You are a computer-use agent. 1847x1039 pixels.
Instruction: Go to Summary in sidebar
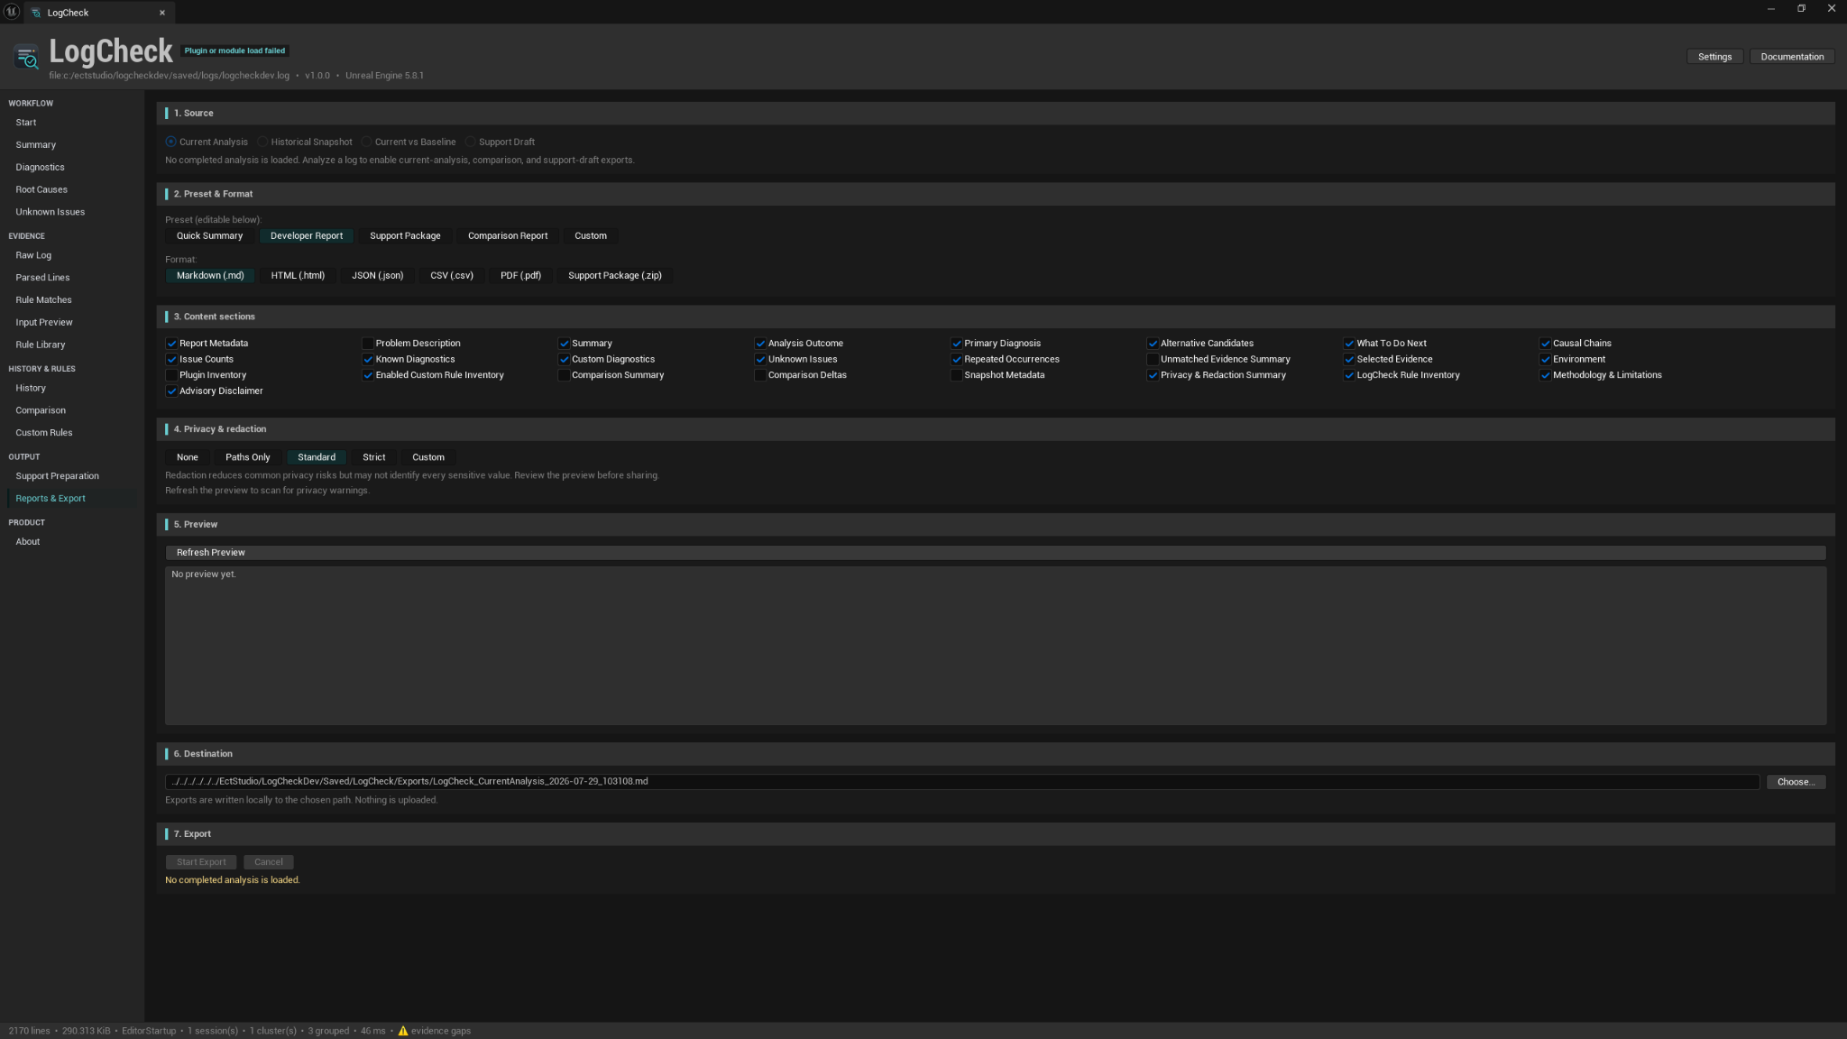[36, 145]
